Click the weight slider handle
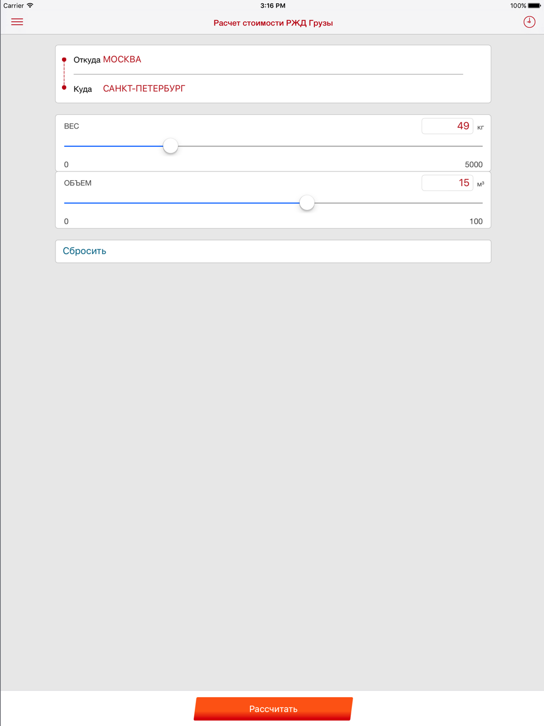Image resolution: width=544 pixels, height=726 pixels. 170,146
